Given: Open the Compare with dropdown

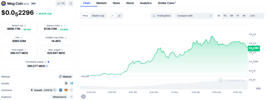Looking at the screenshot, I should pos(194,16).
